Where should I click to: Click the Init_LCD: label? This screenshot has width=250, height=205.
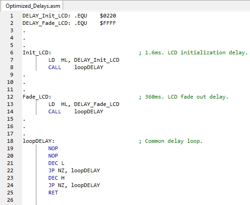click(x=37, y=53)
